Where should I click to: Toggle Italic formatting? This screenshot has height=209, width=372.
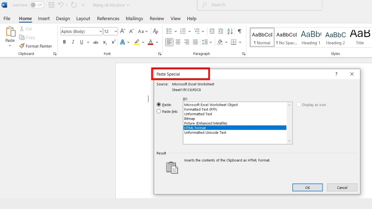click(x=73, y=42)
